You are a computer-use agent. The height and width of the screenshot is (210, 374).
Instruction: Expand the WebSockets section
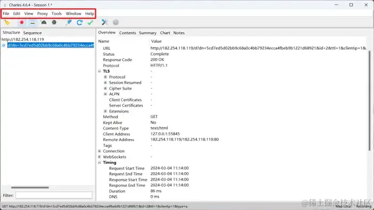pyautogui.click(x=99, y=157)
